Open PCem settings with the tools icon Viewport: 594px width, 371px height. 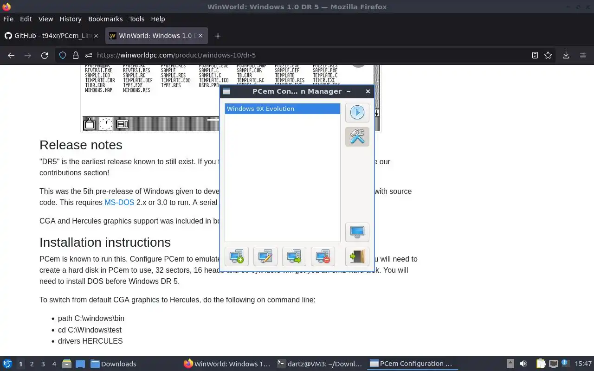tap(357, 137)
